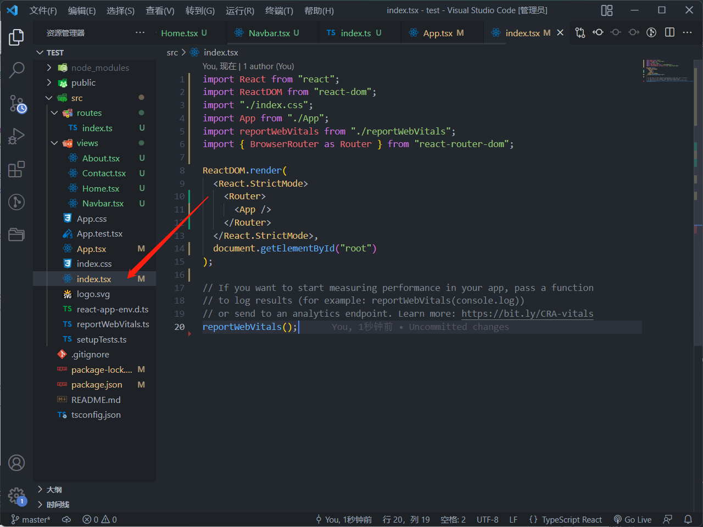Open About.tsx in file tree

point(94,158)
